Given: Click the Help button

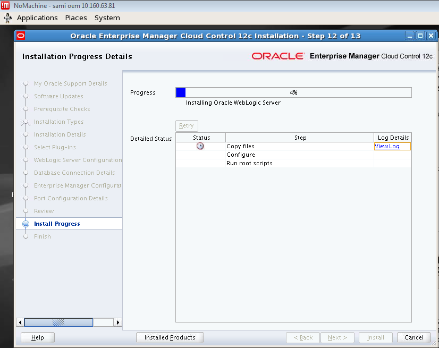Looking at the screenshot, I should 38,337.
